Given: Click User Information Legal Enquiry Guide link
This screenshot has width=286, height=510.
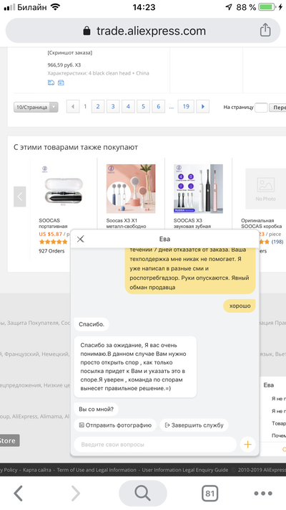Looking at the screenshot, I should click(x=185, y=470).
